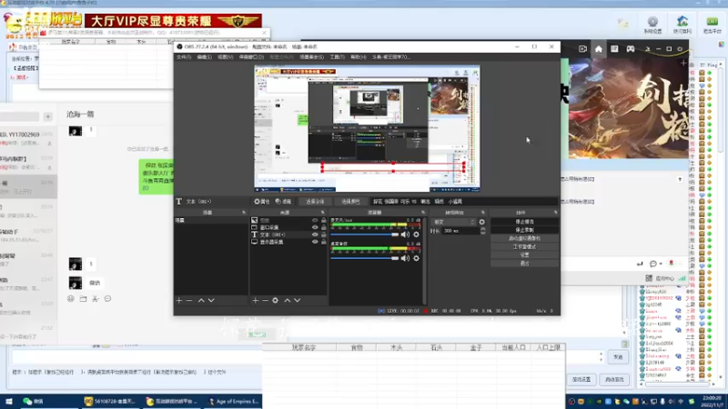
Task: Click the video camera icon in game platform
Action: (x=582, y=49)
